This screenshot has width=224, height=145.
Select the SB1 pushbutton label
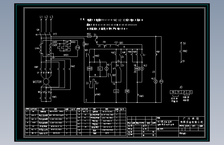86,50
